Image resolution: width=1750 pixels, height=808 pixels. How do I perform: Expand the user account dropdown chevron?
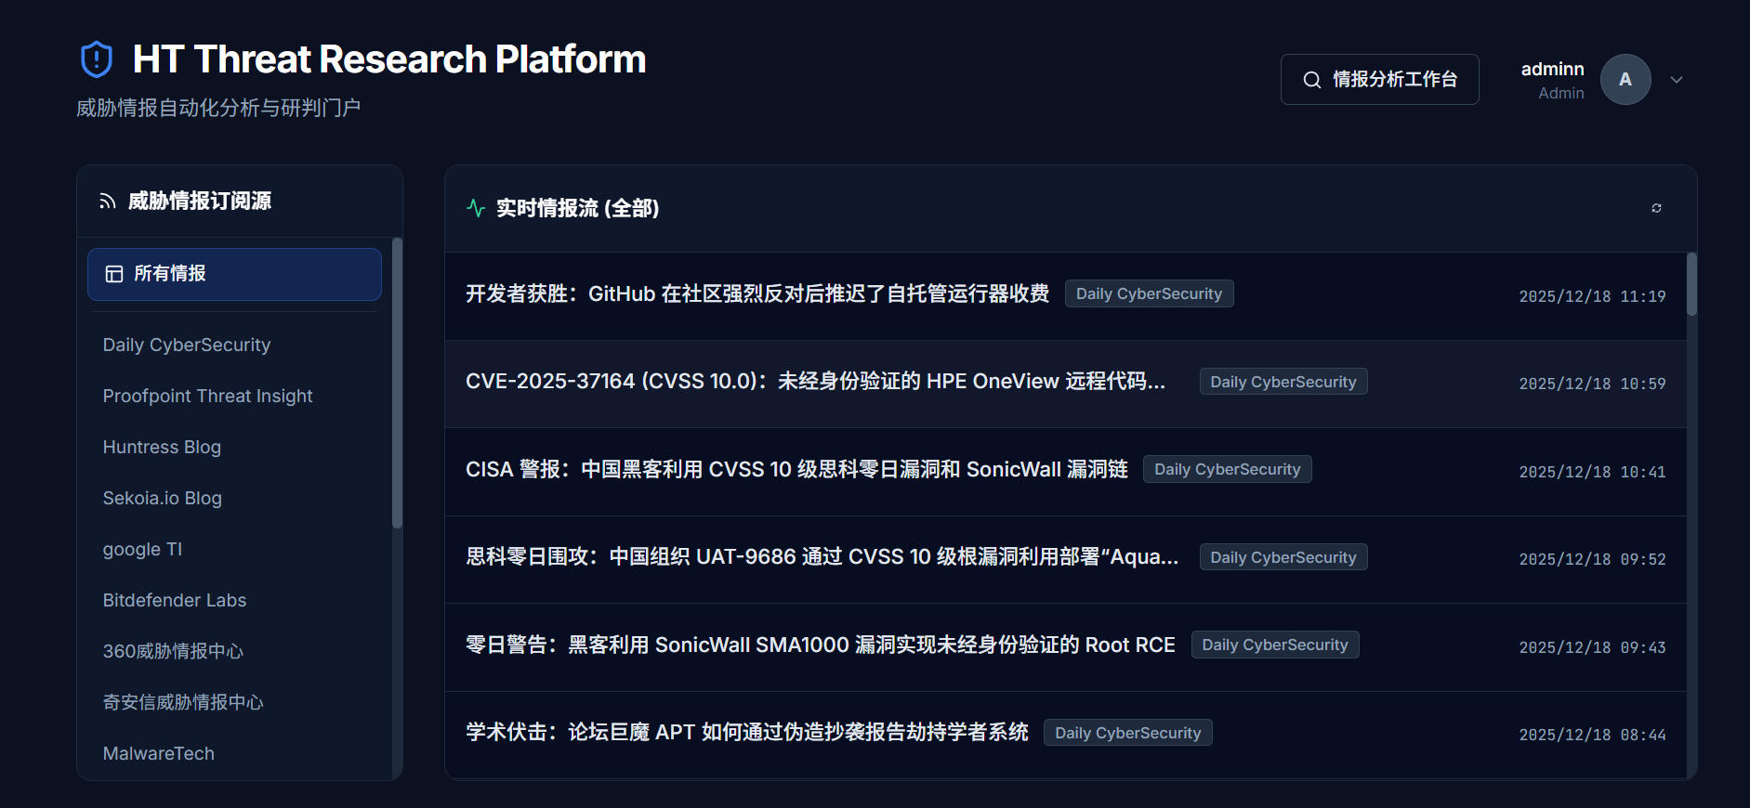click(x=1677, y=80)
